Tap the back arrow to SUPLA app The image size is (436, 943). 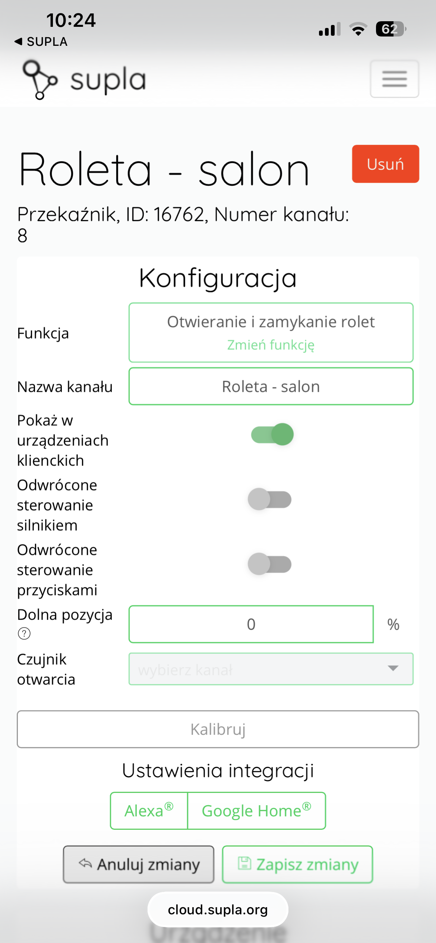tap(18, 41)
